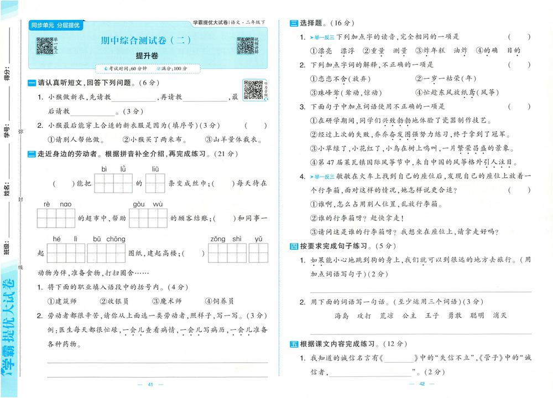Click the answer bracket for 下列加点字的读音

click(x=519, y=37)
